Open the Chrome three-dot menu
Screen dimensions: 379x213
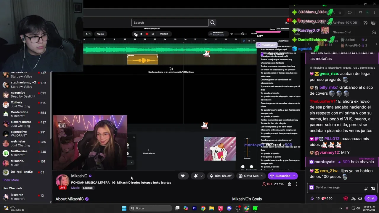coord(374,12)
